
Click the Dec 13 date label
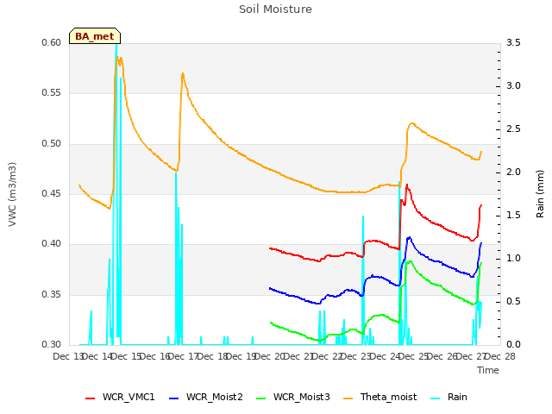point(67,356)
